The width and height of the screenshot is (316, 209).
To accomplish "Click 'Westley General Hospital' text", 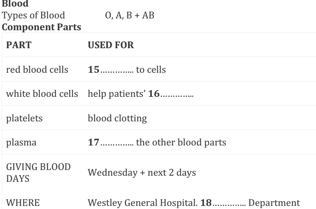I will tap(143, 203).
